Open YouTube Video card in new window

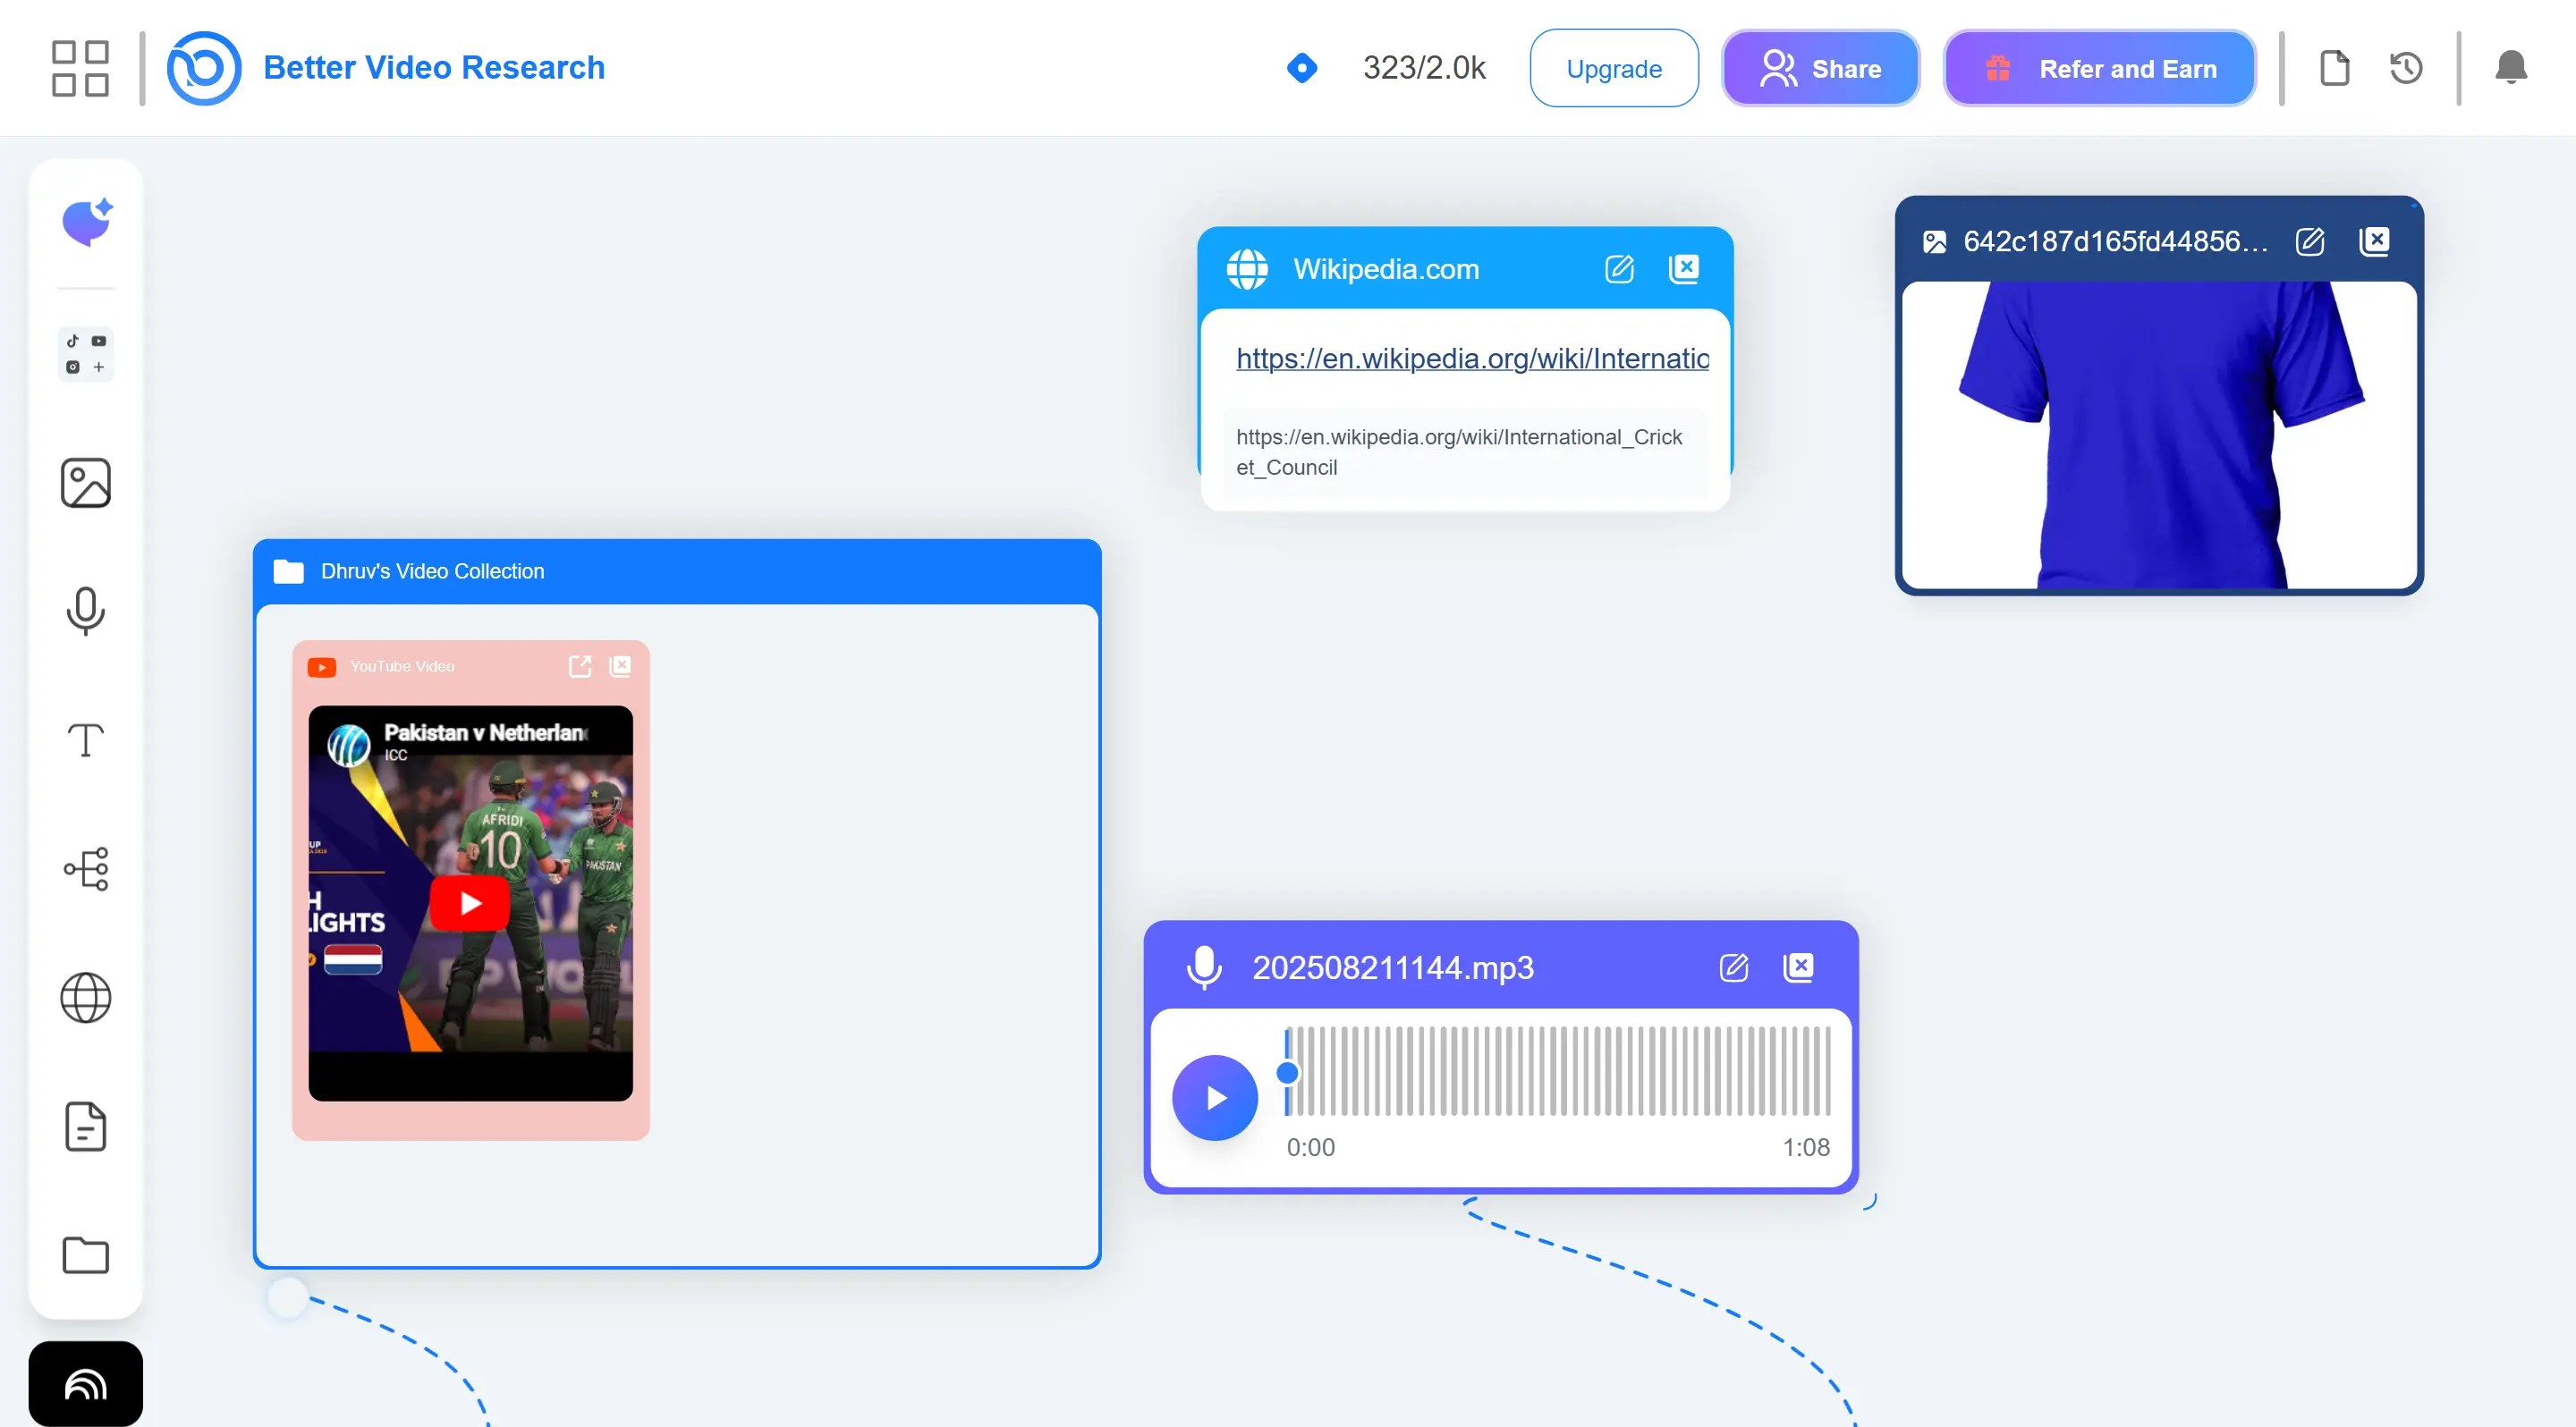pos(580,665)
